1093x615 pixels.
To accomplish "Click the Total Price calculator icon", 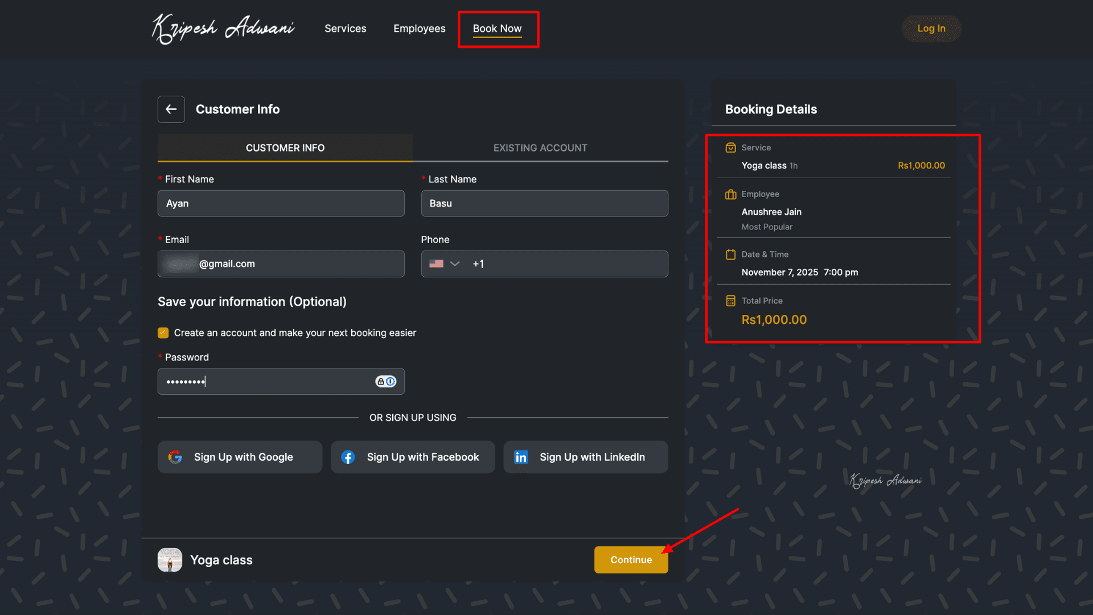I will 730,301.
